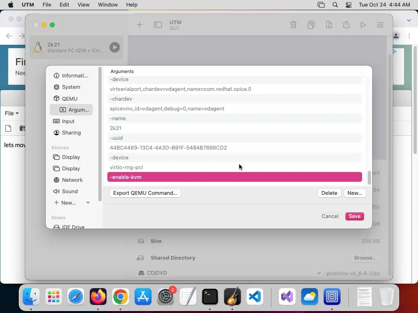Click the settings sidebar scrollbar
Screen dimensions: 418x313
pos(100,134)
